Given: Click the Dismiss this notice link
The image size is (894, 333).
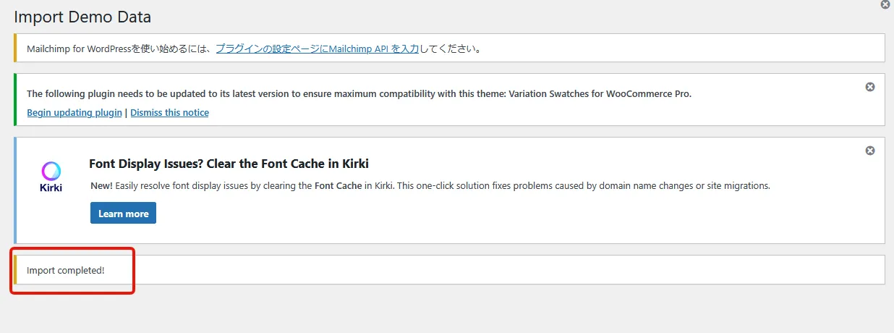Looking at the screenshot, I should (169, 113).
